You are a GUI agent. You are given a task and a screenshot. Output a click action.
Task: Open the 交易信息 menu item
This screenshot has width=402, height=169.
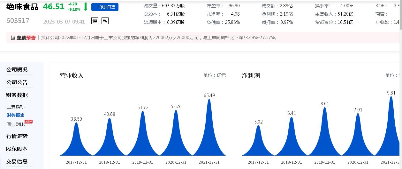point(17,161)
